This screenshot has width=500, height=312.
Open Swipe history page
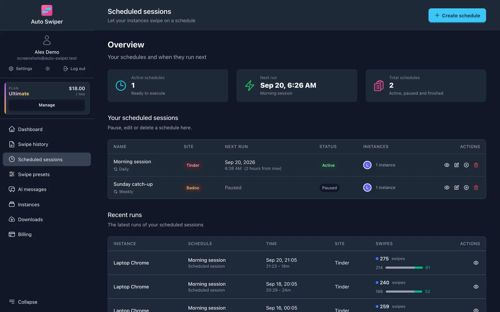pyautogui.click(x=47, y=144)
